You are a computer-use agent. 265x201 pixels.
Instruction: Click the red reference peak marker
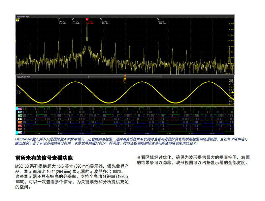[x=87, y=19]
